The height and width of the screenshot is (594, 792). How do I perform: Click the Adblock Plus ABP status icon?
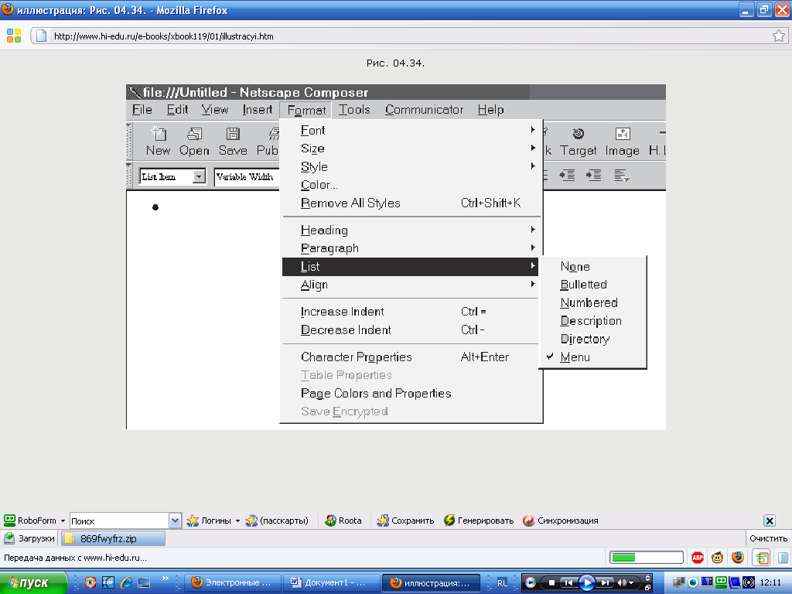click(698, 558)
